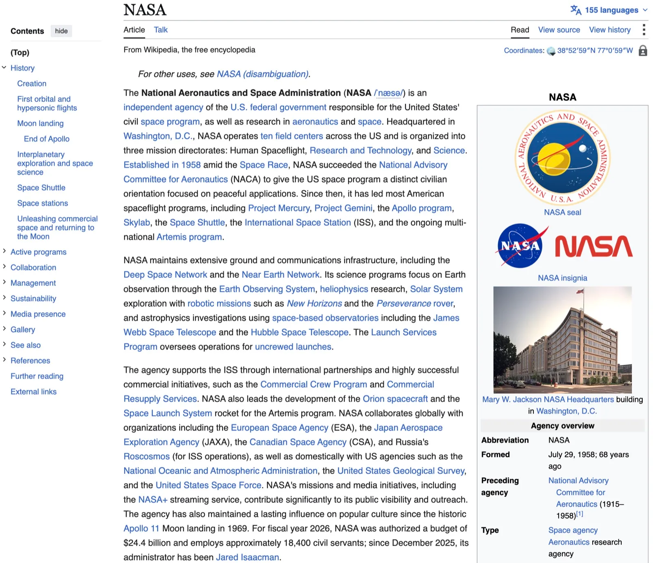This screenshot has width=653, height=563.
Task: Collapse the History section in contents
Action: (4, 67)
